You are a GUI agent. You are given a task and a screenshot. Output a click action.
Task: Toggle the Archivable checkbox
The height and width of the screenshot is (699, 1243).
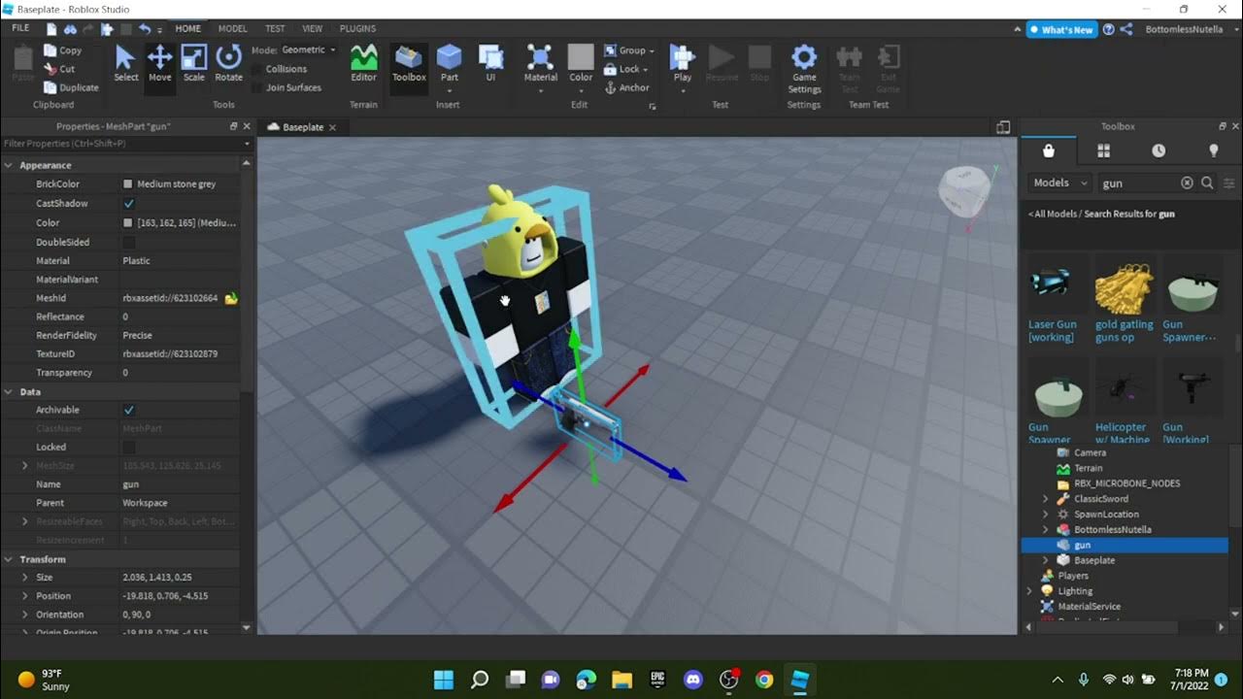pos(128,410)
